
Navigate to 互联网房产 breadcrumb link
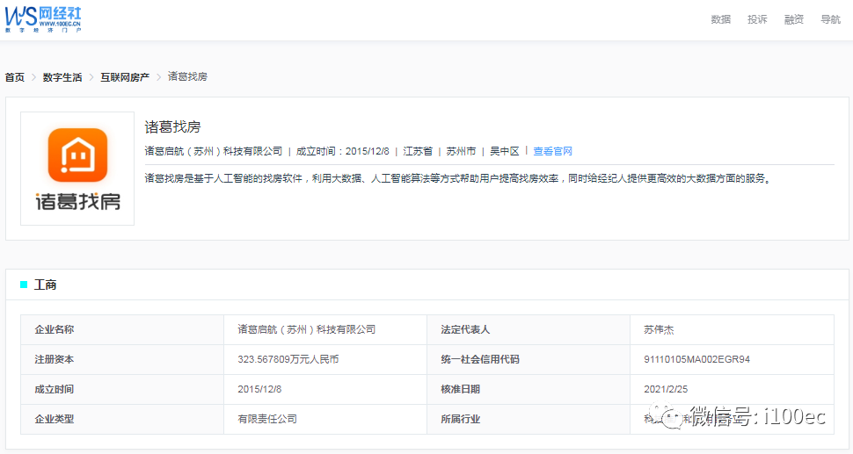(x=125, y=77)
